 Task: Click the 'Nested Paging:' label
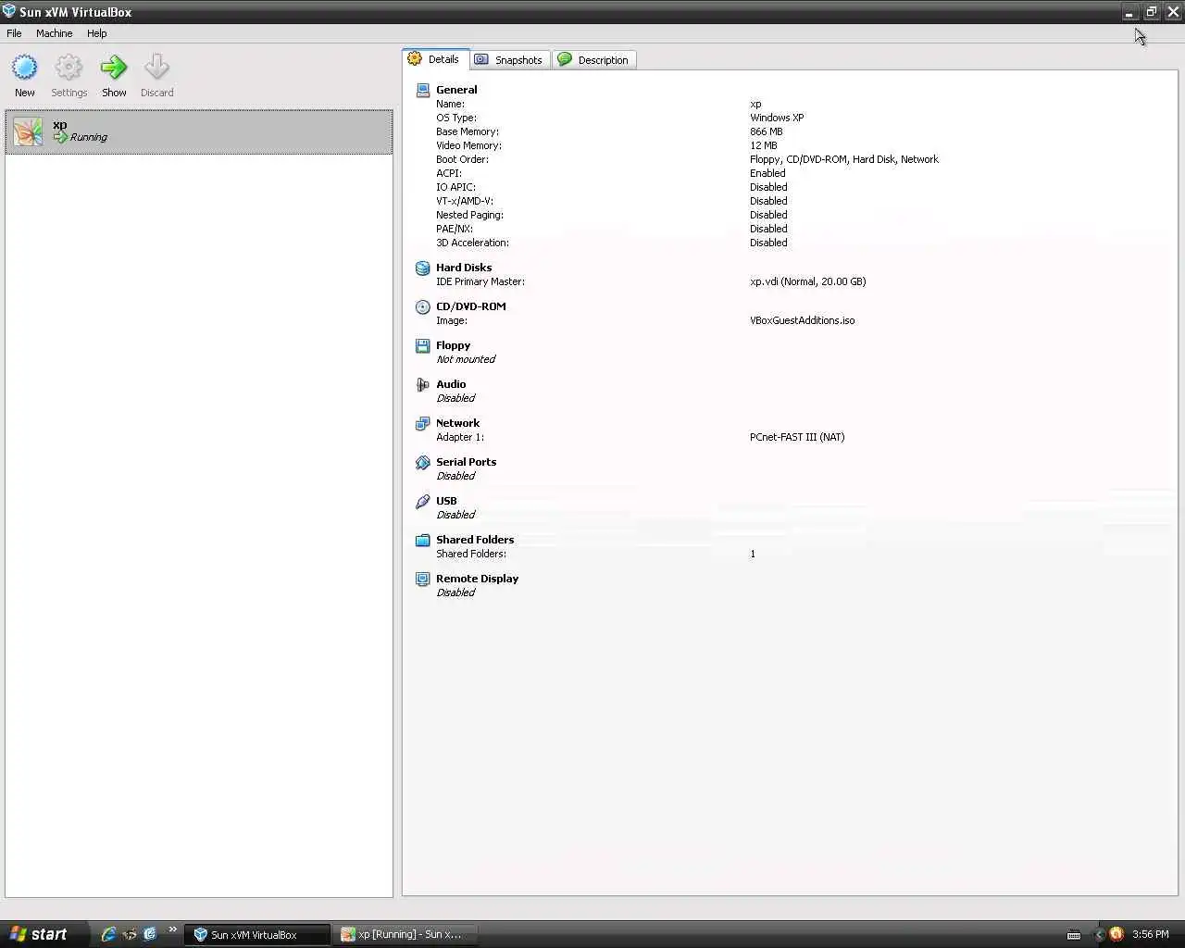click(470, 215)
